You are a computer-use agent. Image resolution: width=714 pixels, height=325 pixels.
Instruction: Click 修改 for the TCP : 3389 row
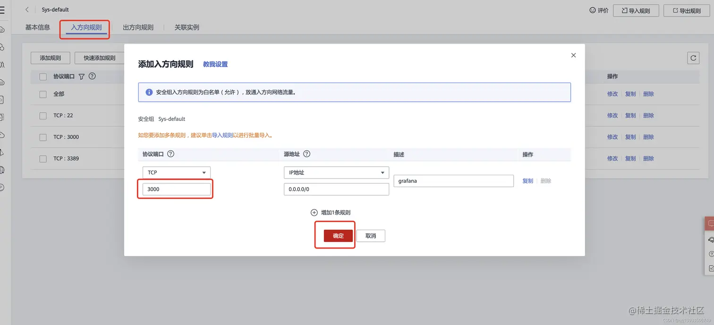point(612,159)
